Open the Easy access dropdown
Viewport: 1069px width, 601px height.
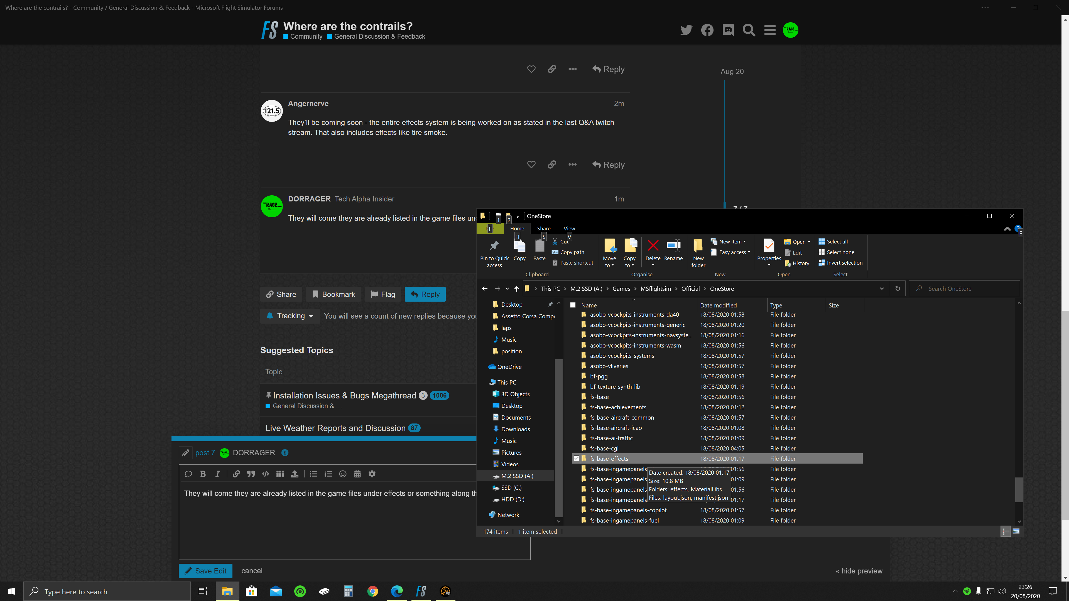(x=731, y=252)
